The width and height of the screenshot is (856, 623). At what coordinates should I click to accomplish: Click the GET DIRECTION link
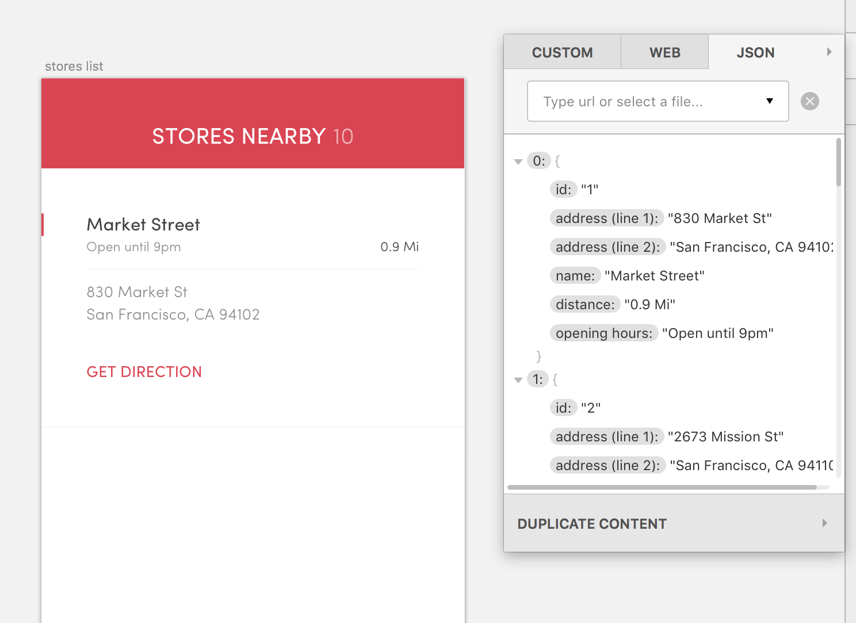pyautogui.click(x=144, y=371)
